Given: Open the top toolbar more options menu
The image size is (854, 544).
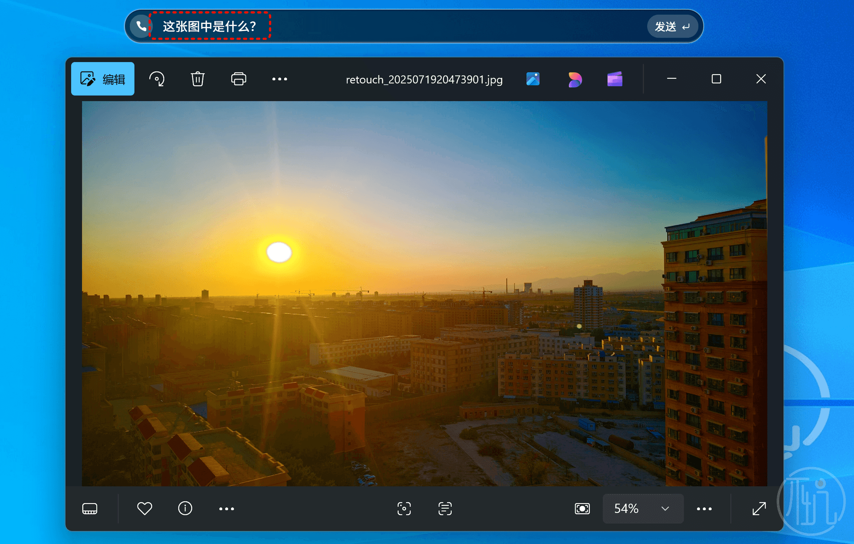Looking at the screenshot, I should point(279,79).
